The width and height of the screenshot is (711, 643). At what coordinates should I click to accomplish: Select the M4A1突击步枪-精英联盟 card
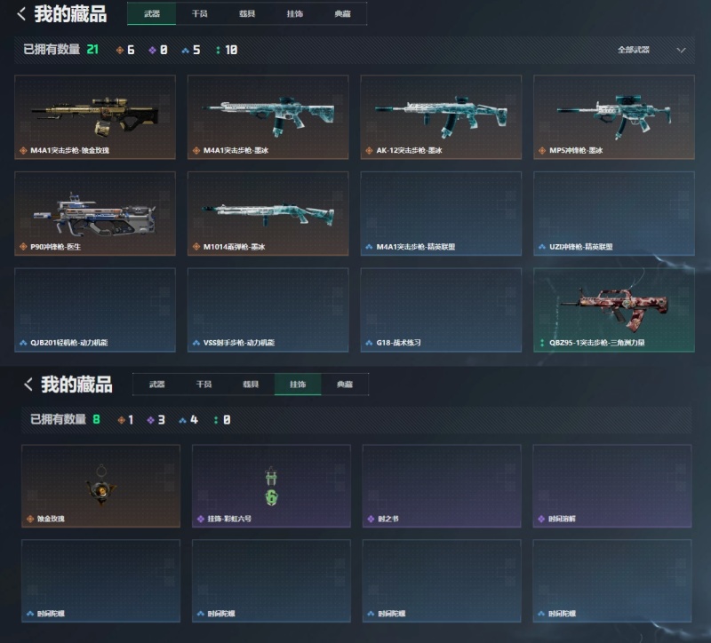(x=441, y=213)
